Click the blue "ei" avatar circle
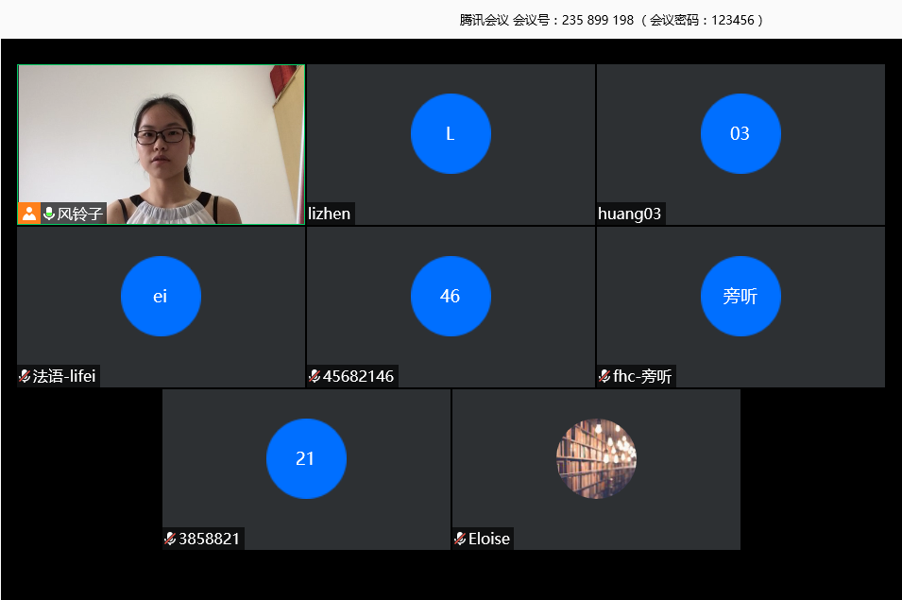 [161, 297]
